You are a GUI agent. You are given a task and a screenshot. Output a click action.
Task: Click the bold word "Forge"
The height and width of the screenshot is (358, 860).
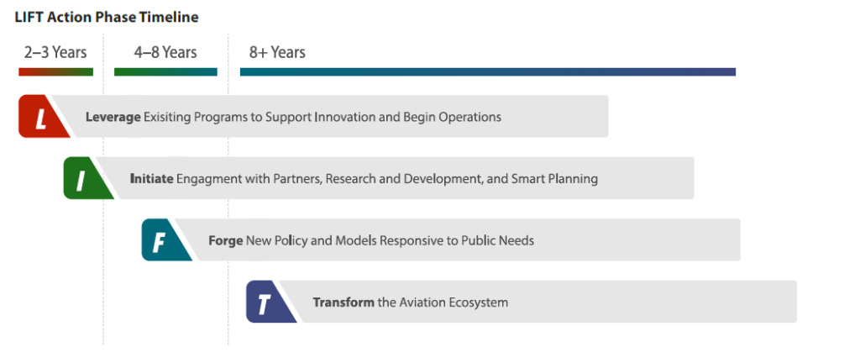(x=225, y=240)
